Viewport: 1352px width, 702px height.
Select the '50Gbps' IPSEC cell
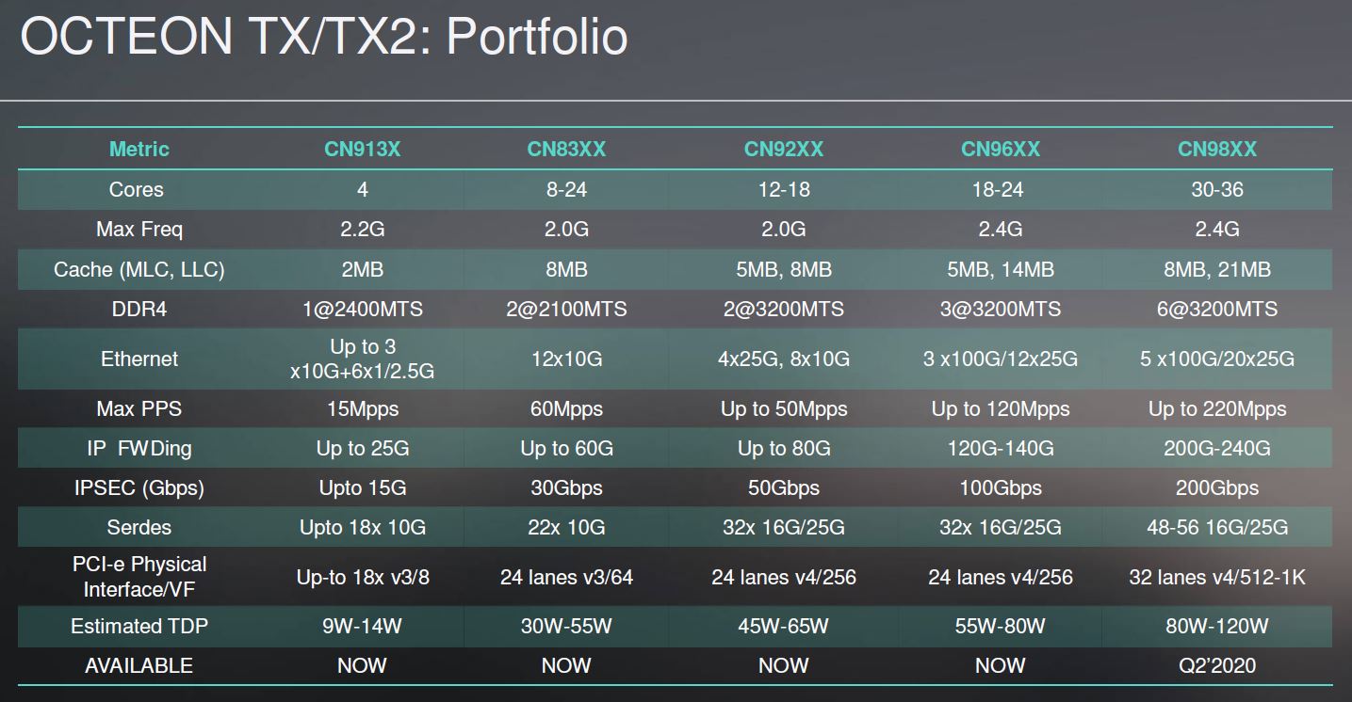click(x=784, y=487)
